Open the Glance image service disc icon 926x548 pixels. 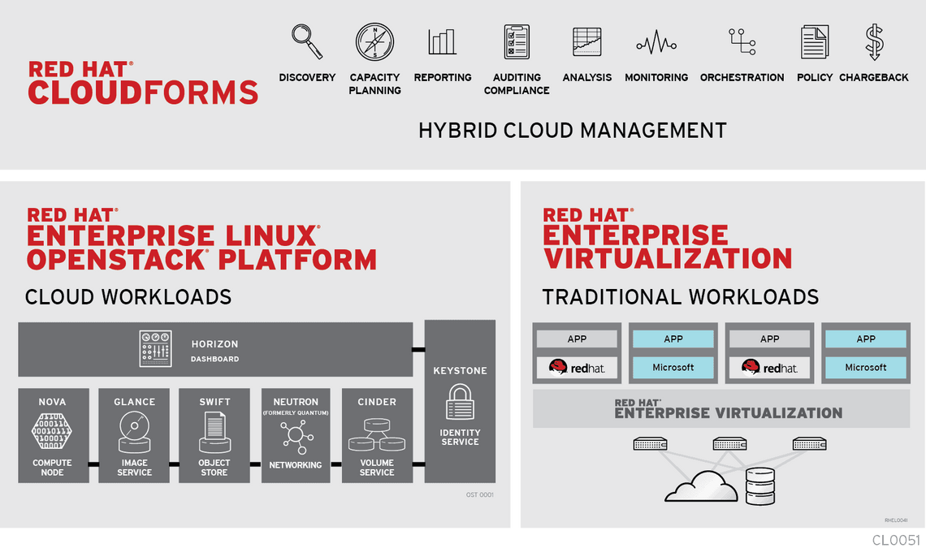coord(133,430)
